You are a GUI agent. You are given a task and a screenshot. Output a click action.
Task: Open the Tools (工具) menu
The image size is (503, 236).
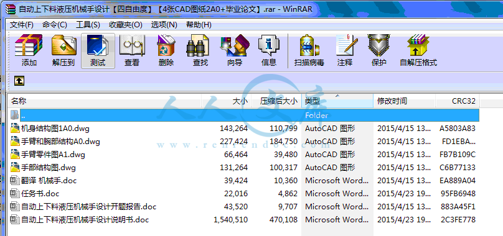(88, 25)
